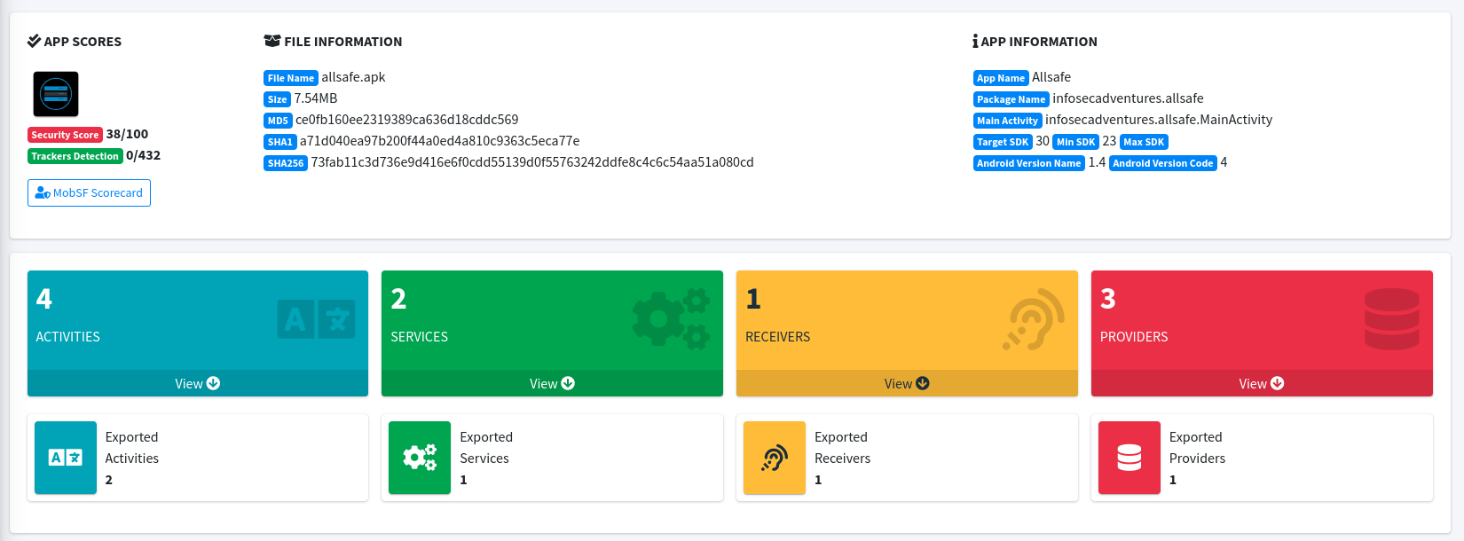Expand the Services View list
Image resolution: width=1464 pixels, height=541 pixels.
[x=552, y=383]
